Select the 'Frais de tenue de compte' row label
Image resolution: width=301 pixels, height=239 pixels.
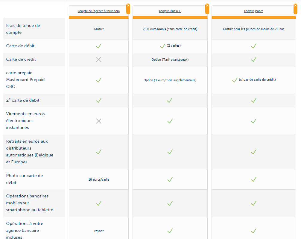[23, 29]
